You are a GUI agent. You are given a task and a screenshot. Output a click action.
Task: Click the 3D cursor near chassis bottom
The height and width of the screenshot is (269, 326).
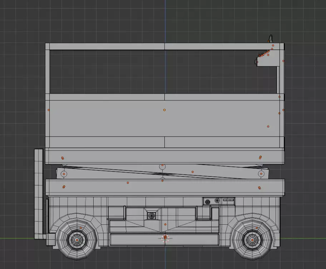coord(165,238)
